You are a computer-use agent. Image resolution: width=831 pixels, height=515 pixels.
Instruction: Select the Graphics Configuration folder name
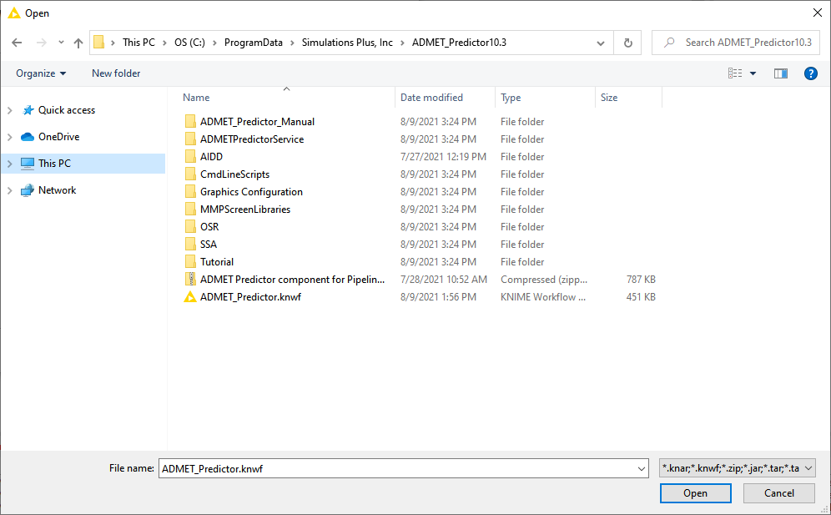251,192
